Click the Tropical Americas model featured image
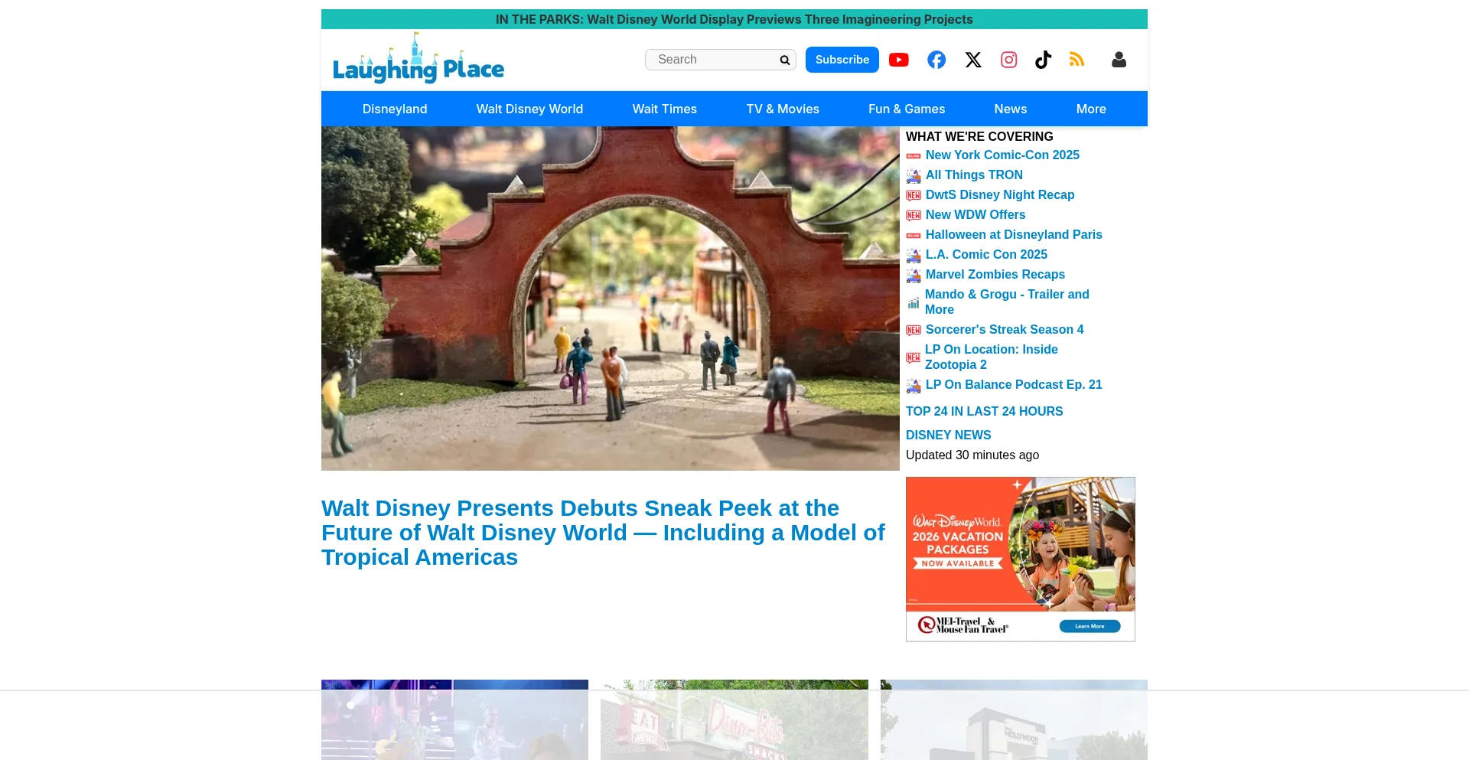This screenshot has width=1469, height=760. point(610,298)
